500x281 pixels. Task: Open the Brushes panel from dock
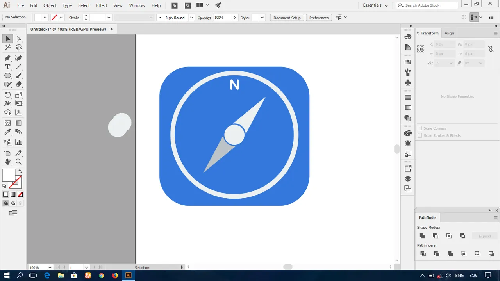pos(408,72)
